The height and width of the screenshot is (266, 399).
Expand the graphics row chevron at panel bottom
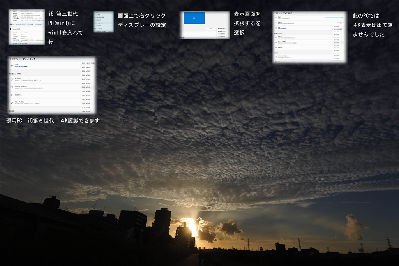(x=344, y=62)
